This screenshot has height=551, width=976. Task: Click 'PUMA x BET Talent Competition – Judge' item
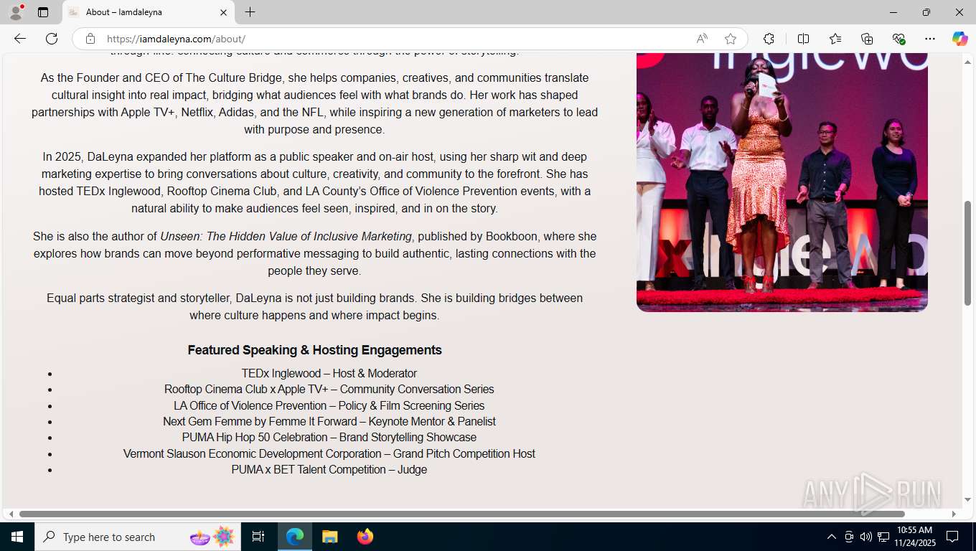pyautogui.click(x=329, y=469)
